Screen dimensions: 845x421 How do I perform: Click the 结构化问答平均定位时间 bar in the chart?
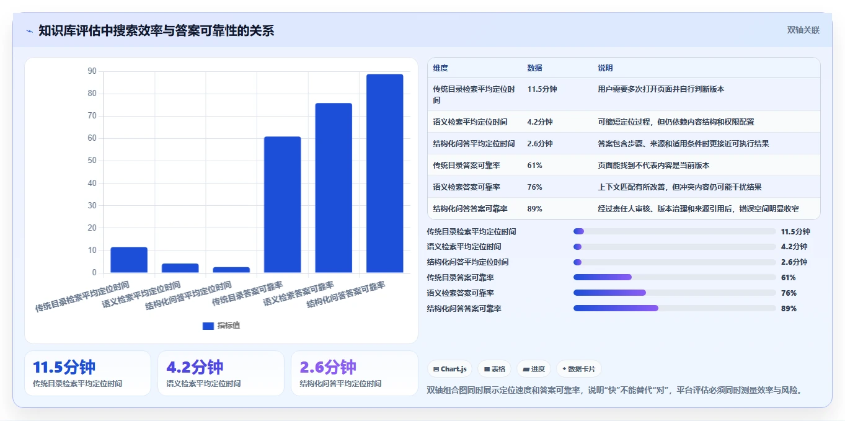click(231, 270)
